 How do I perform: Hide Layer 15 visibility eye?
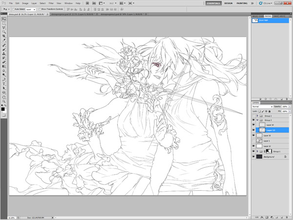coord(253,136)
